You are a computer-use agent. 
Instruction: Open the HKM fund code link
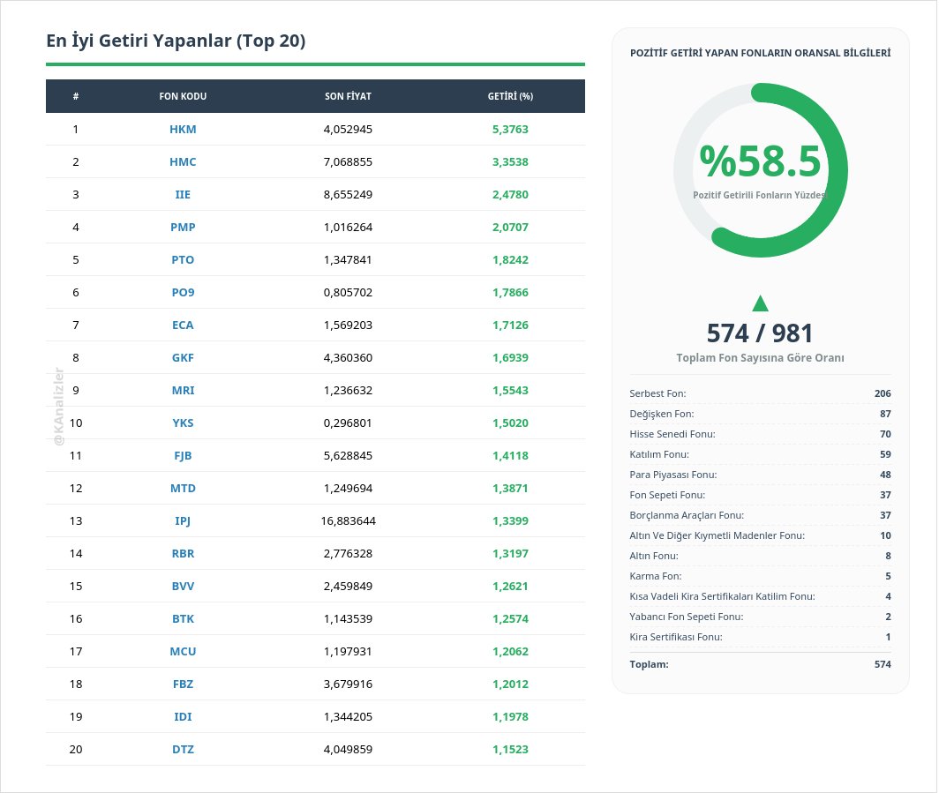(x=183, y=130)
